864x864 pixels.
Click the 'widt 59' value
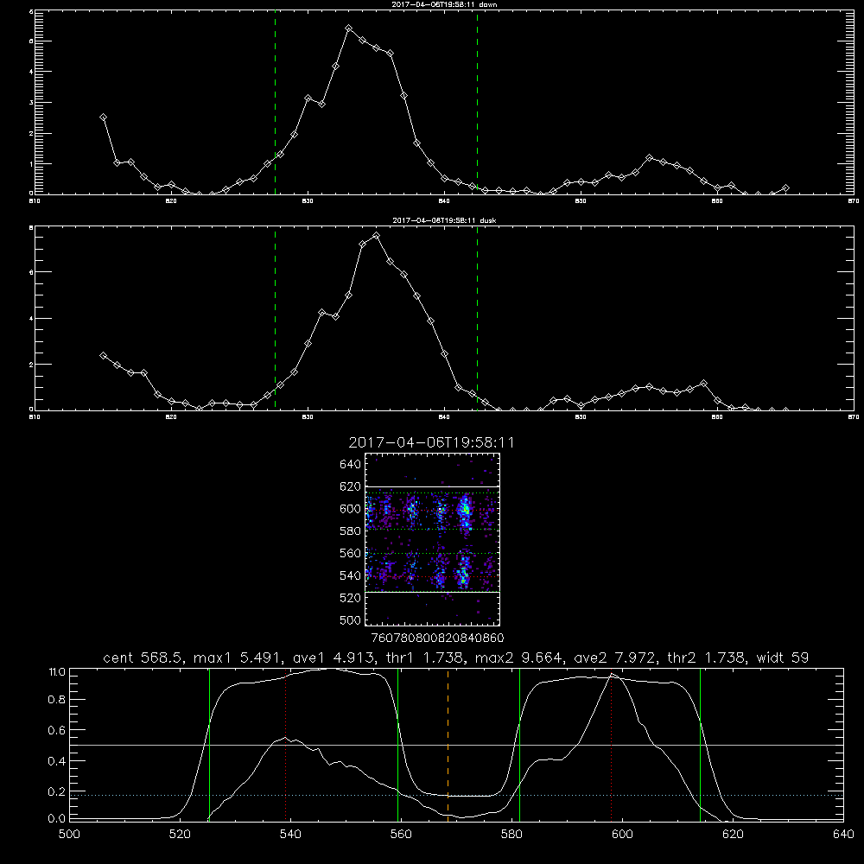[783, 658]
